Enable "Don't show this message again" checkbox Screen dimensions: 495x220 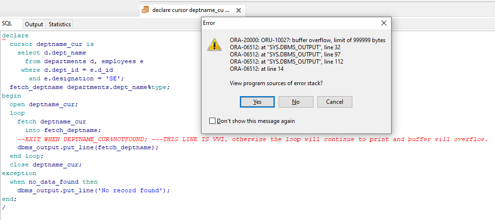click(213, 121)
